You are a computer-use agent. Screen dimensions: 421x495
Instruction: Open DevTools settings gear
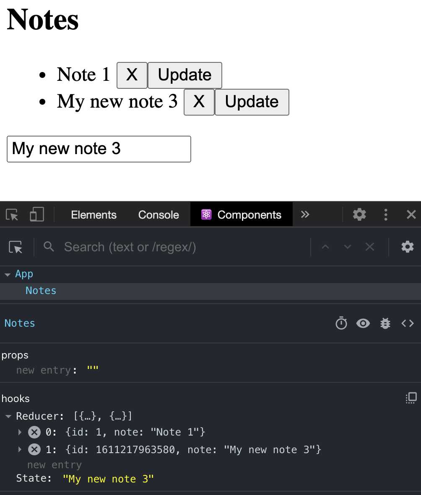(359, 215)
